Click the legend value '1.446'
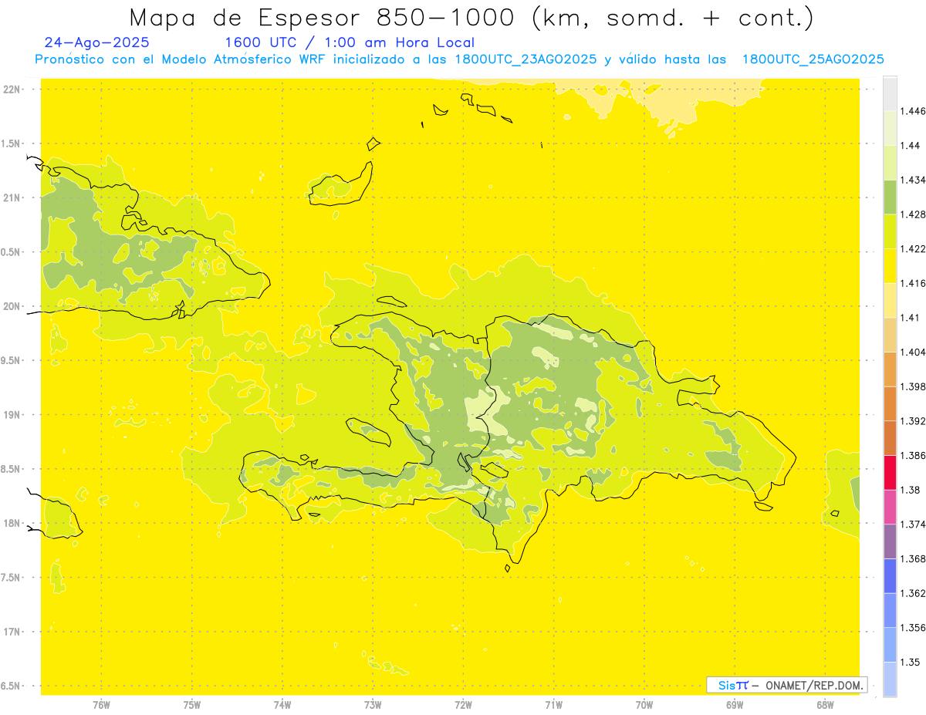The image size is (926, 715). pos(913,111)
